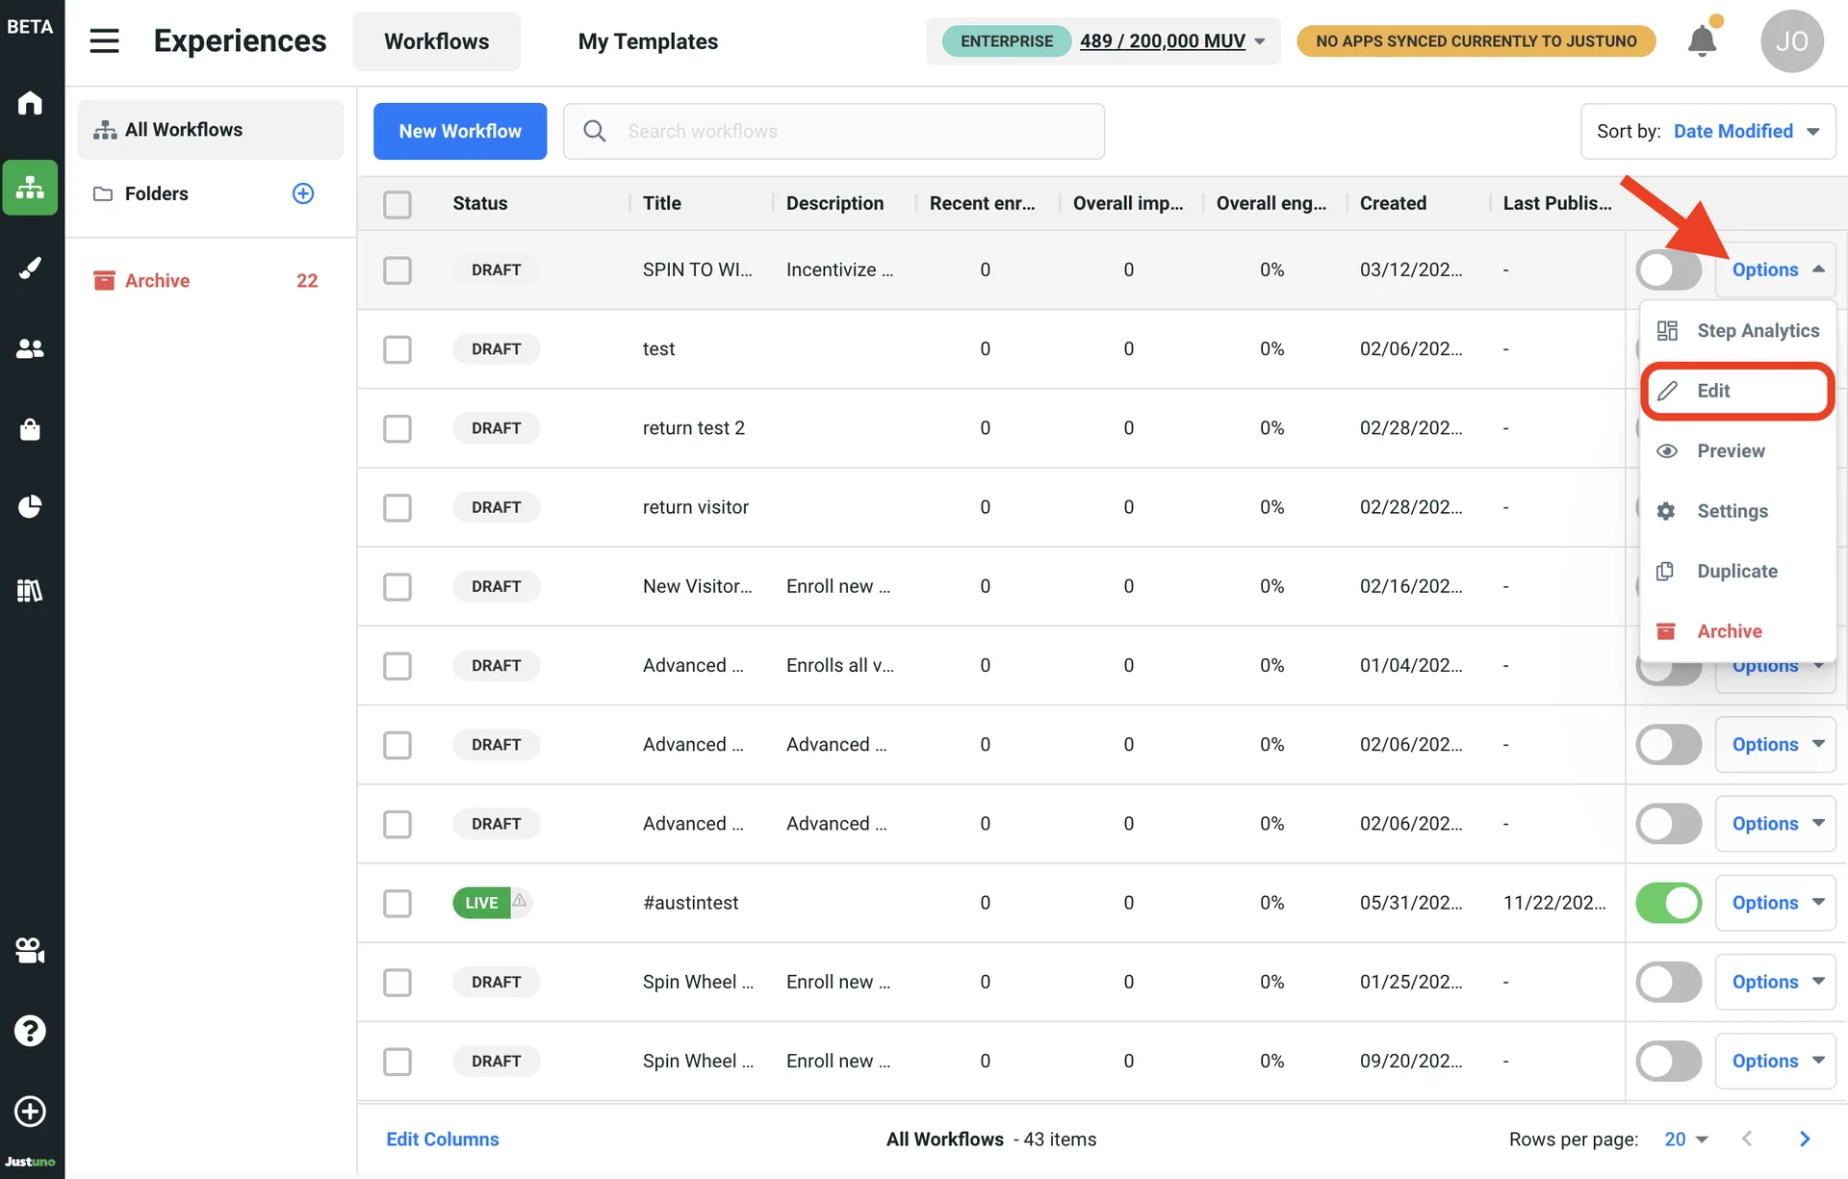
Task: Open the design brush sidebar icon
Action: pyautogui.click(x=30, y=268)
